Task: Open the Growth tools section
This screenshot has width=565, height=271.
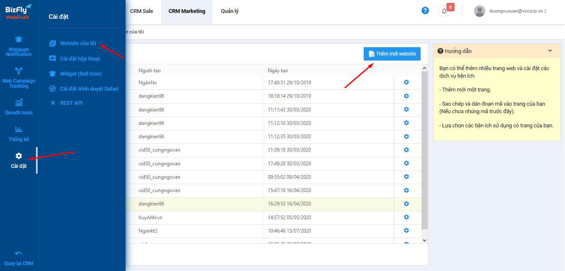Action: [x=18, y=107]
